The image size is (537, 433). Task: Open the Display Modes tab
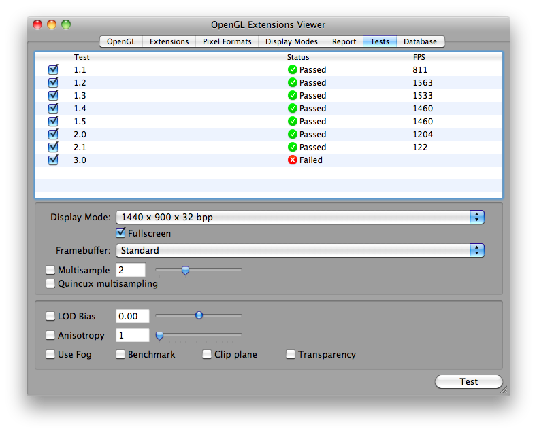tap(291, 41)
